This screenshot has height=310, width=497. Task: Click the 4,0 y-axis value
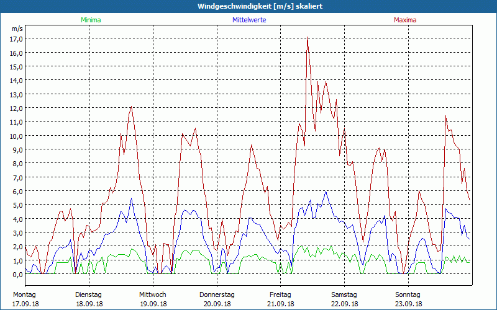pyautogui.click(x=17, y=219)
